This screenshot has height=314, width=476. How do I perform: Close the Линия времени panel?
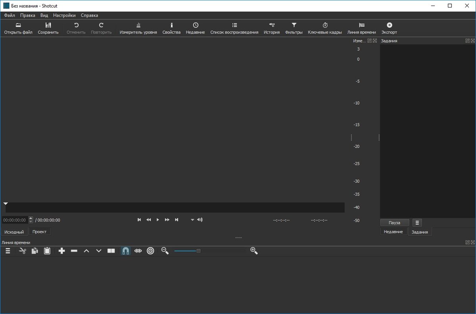coord(473,242)
